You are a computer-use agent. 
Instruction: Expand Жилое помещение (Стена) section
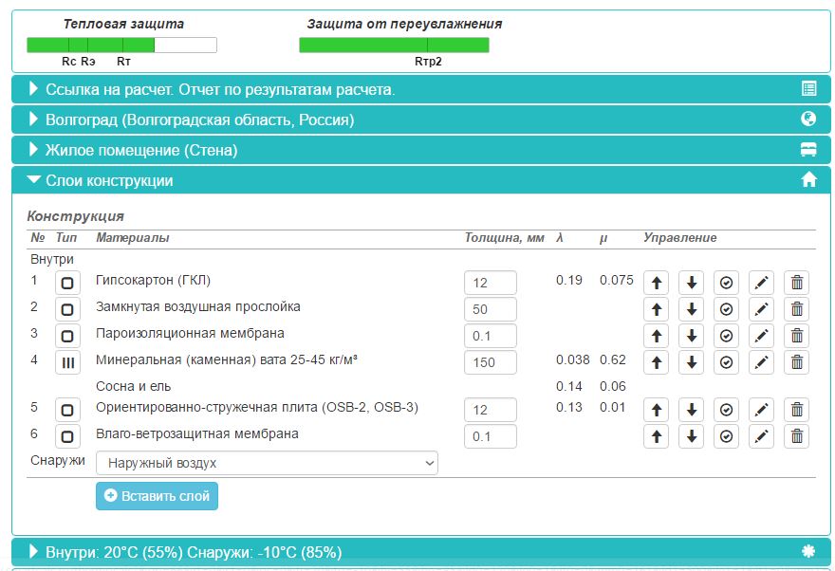click(420, 150)
